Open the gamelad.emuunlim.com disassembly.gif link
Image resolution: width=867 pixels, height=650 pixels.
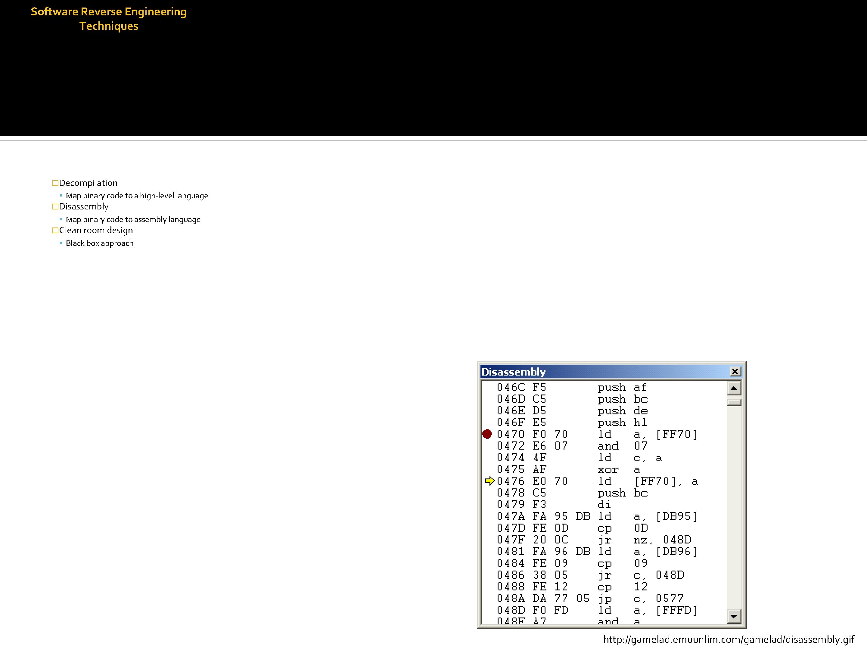[729, 639]
